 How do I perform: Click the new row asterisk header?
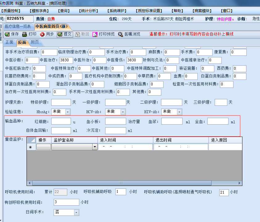31,147
